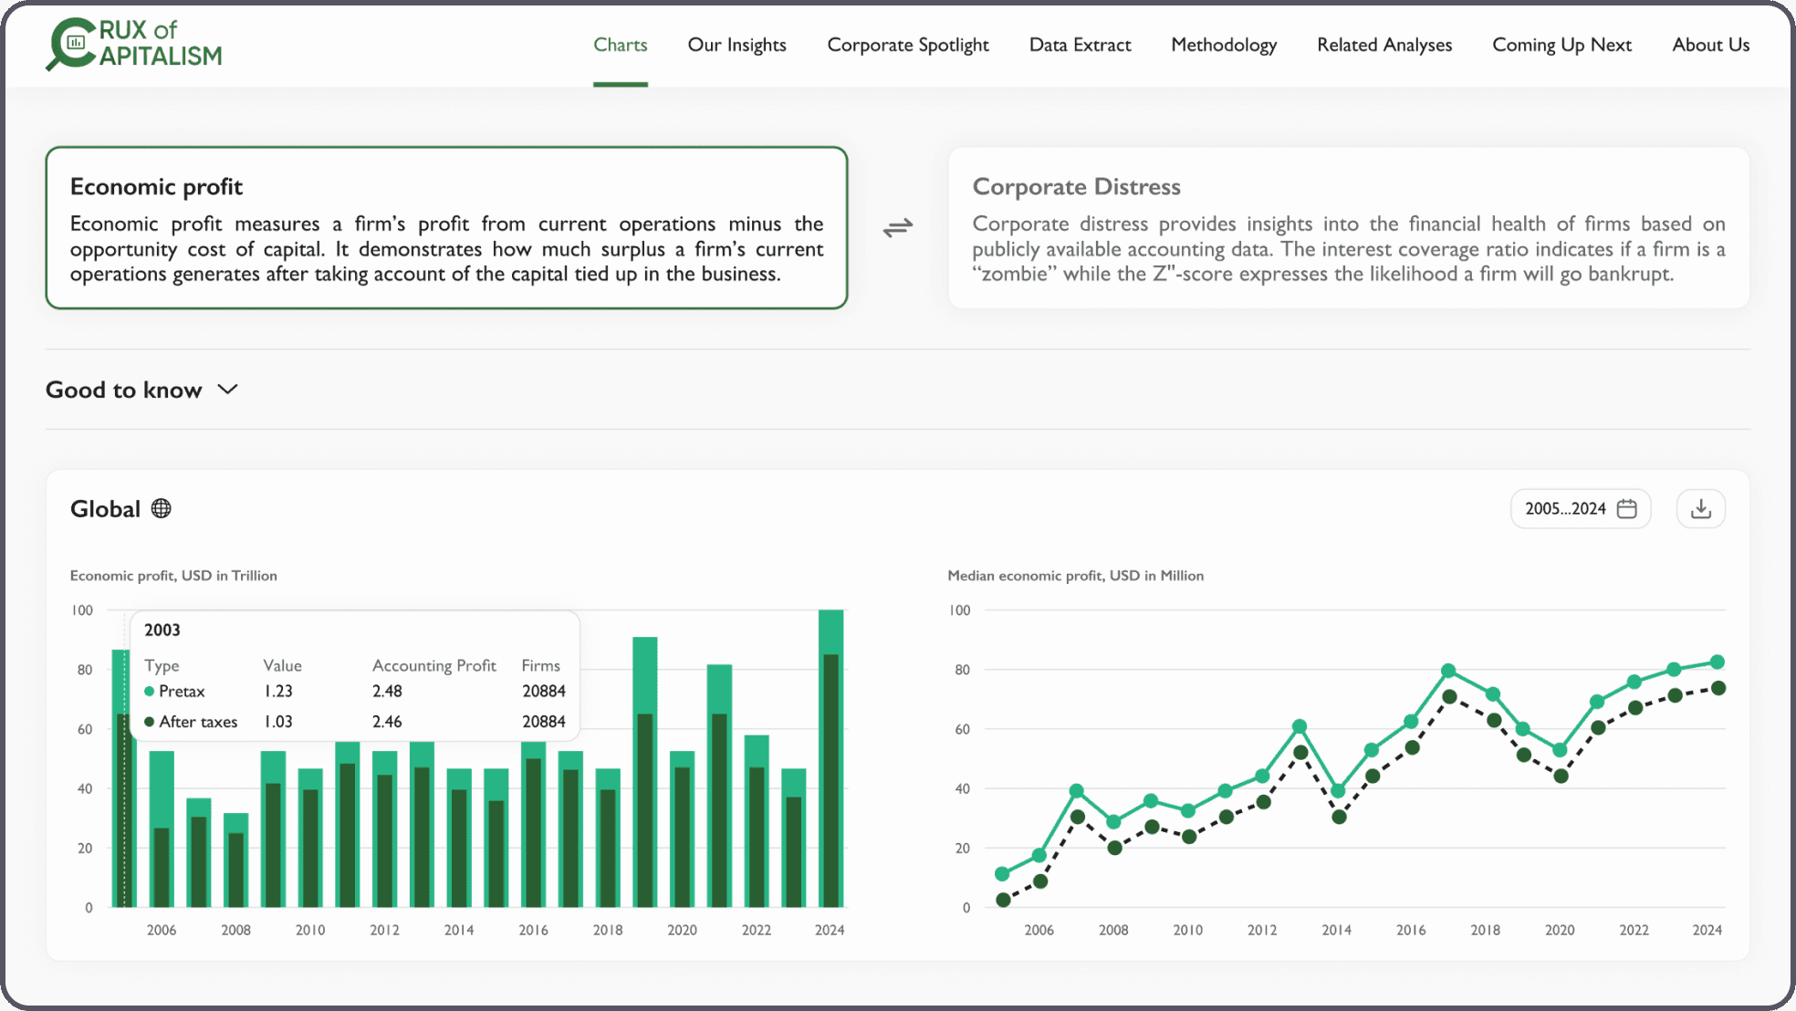Click the tall 2024 bar in the bar chart
Image resolution: width=1796 pixels, height=1011 pixels.
(830, 757)
